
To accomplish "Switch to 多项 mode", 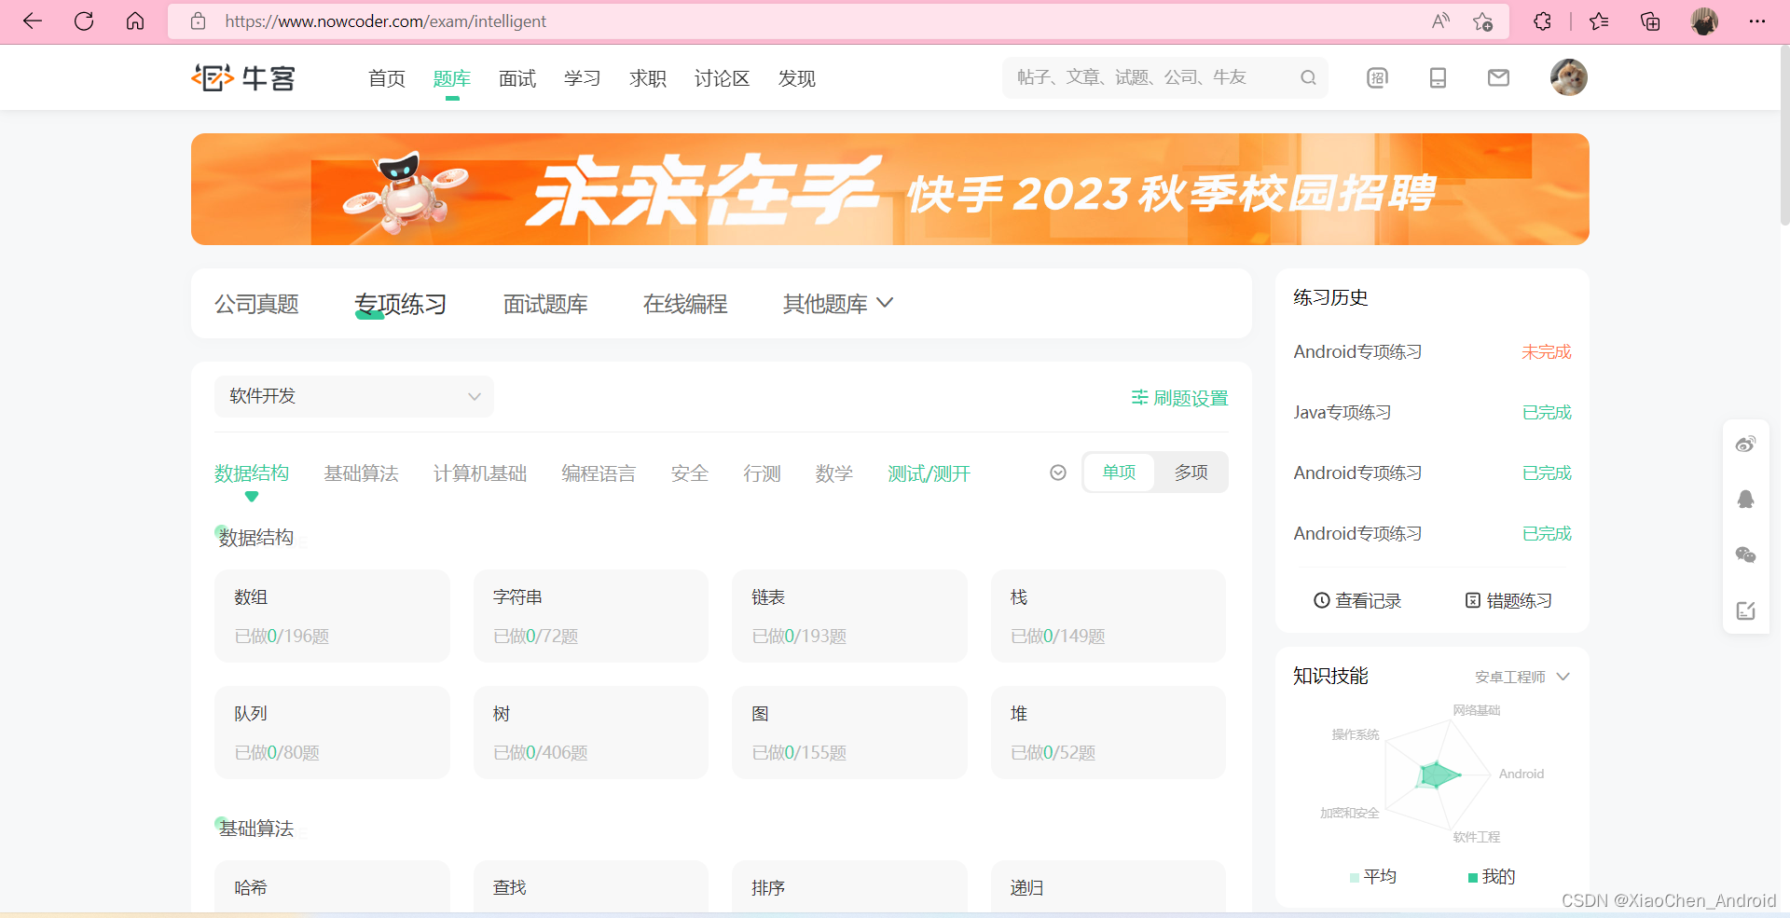I will tap(1191, 473).
